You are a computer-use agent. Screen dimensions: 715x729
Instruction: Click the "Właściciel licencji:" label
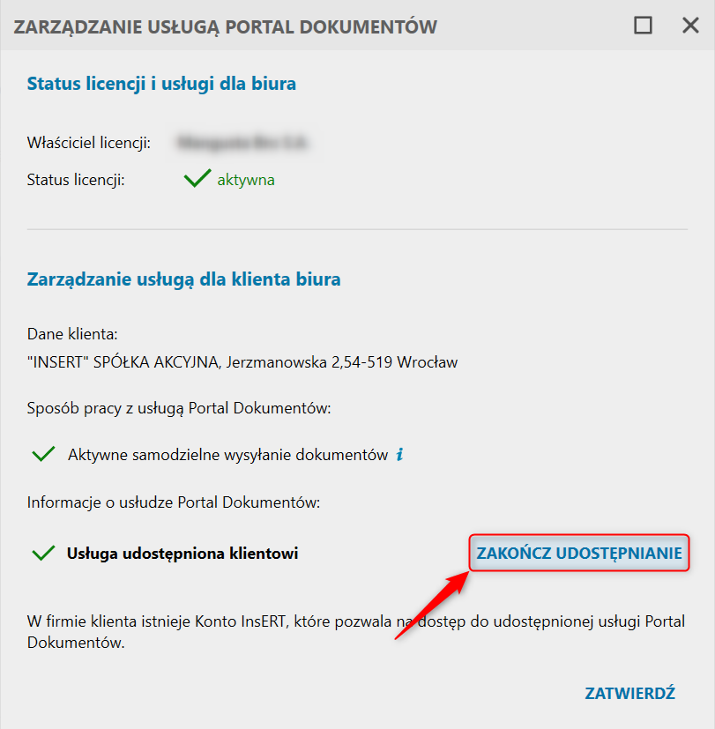89,142
